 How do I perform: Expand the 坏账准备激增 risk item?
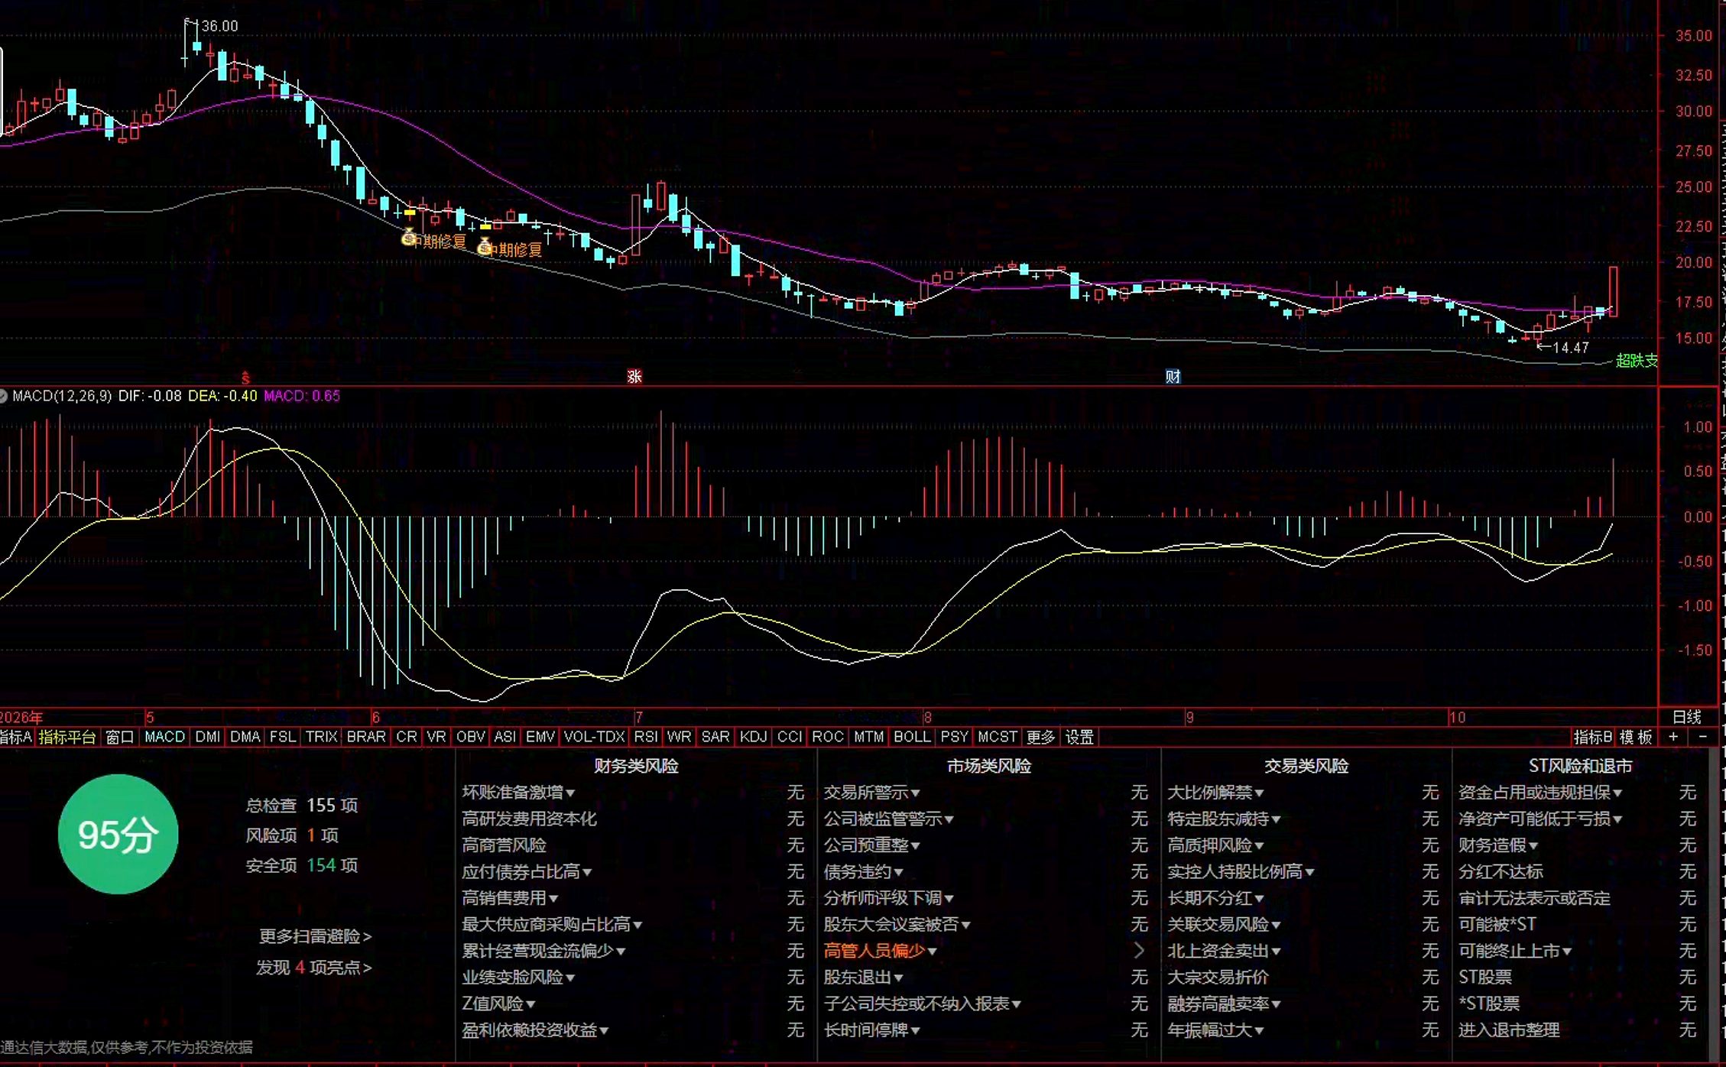(518, 793)
